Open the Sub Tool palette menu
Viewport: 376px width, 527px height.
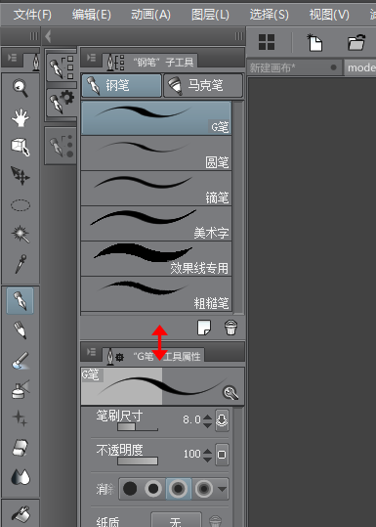pyautogui.click(x=92, y=58)
